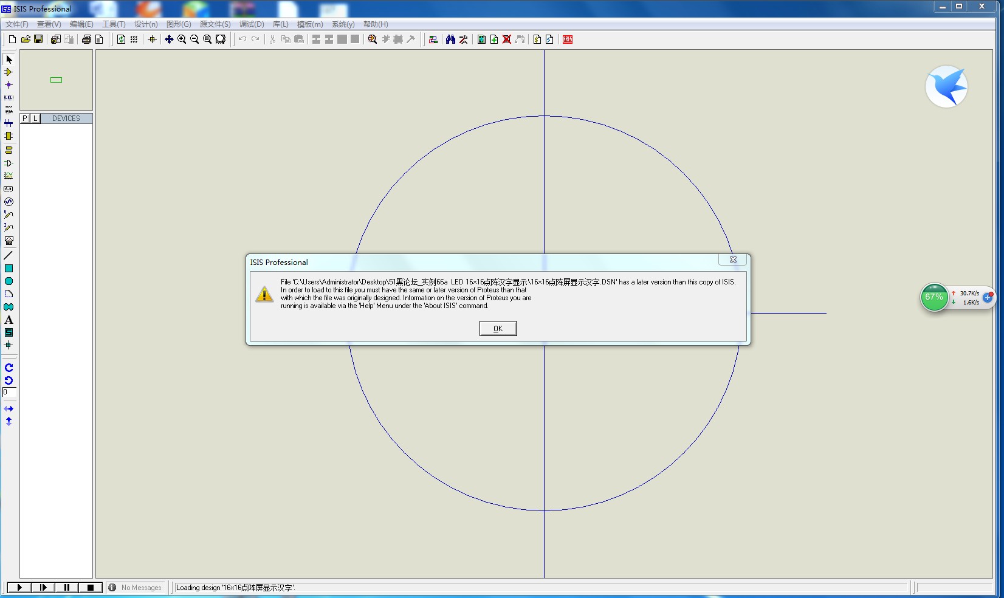Select the Tape Recorder Mode tool
Image resolution: width=1004 pixels, height=598 pixels.
(9, 188)
